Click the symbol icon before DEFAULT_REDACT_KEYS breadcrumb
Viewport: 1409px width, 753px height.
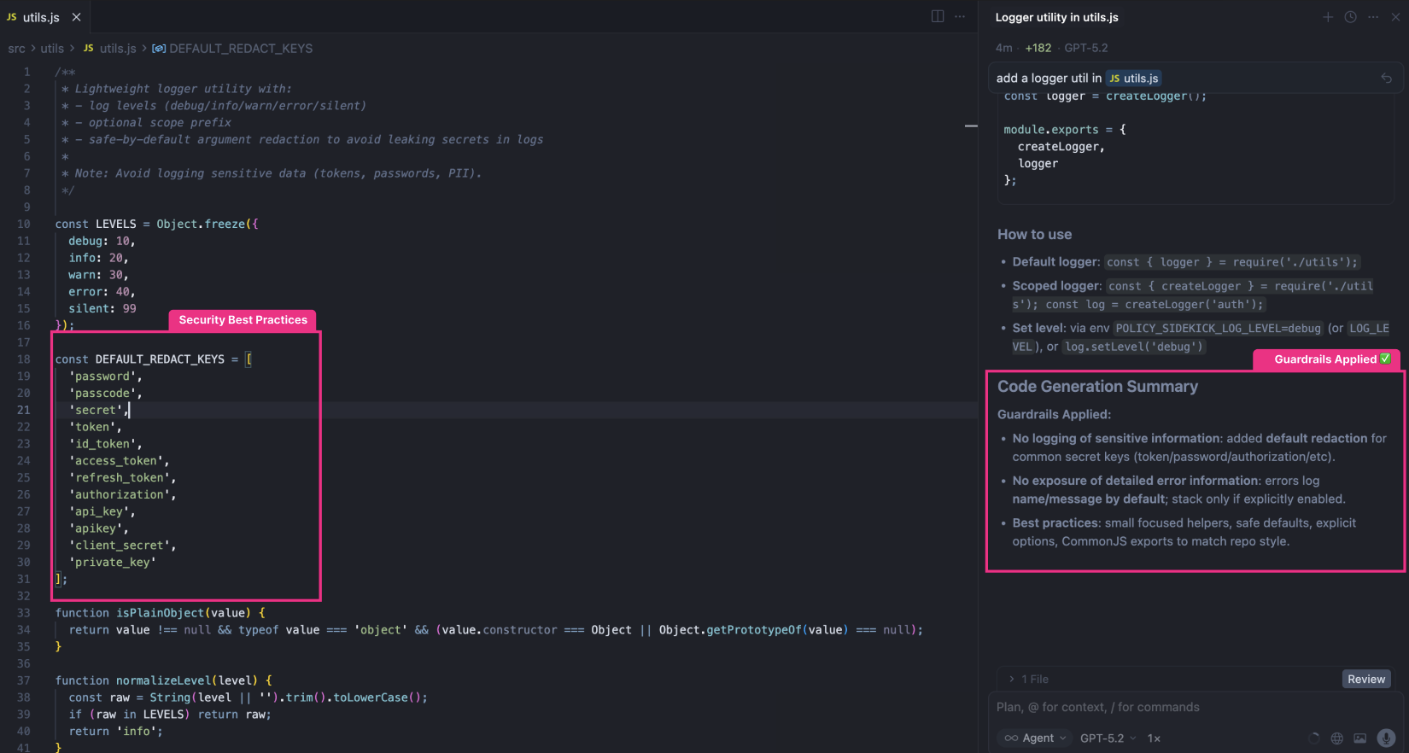[x=158, y=49]
